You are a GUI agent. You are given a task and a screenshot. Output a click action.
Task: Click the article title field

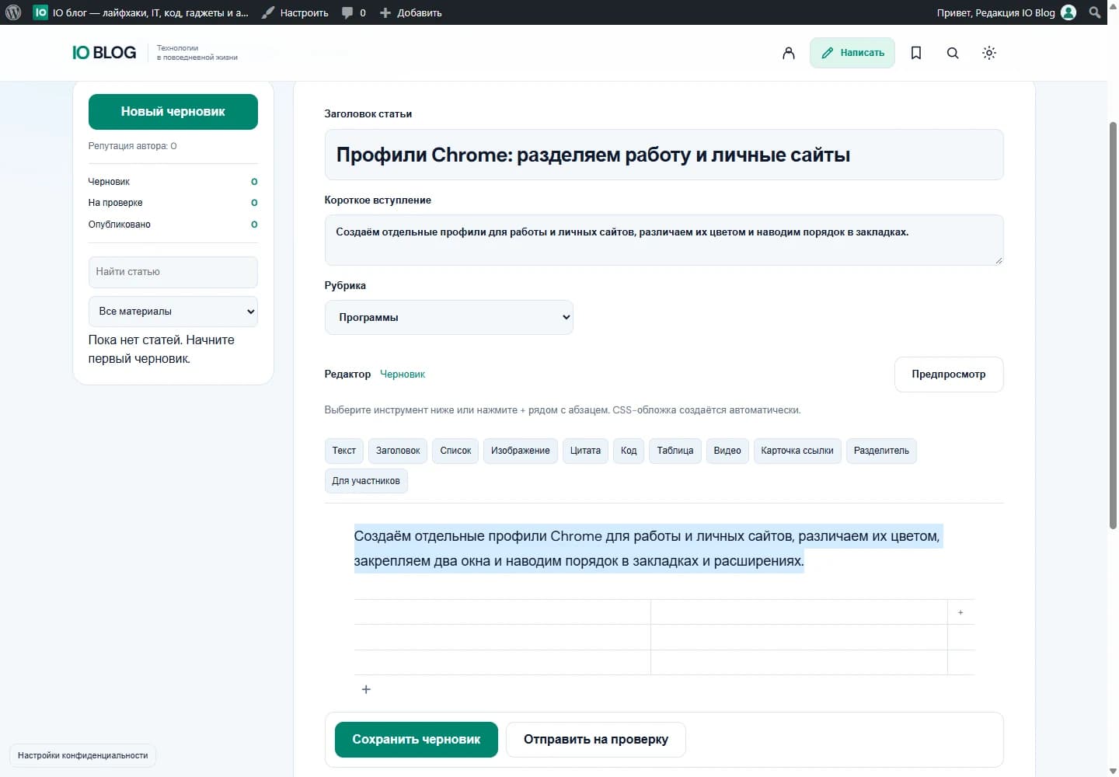[664, 155]
